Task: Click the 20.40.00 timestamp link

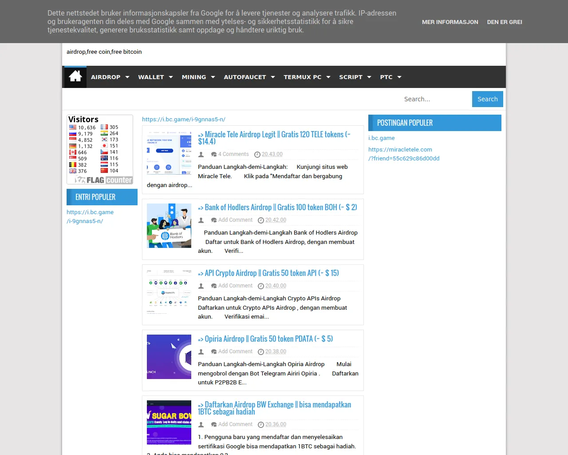Action: pos(276,286)
